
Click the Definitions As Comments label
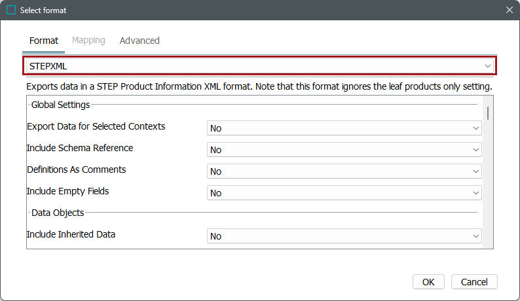tap(77, 170)
